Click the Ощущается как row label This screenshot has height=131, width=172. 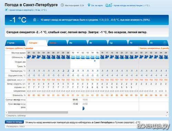[17, 75]
